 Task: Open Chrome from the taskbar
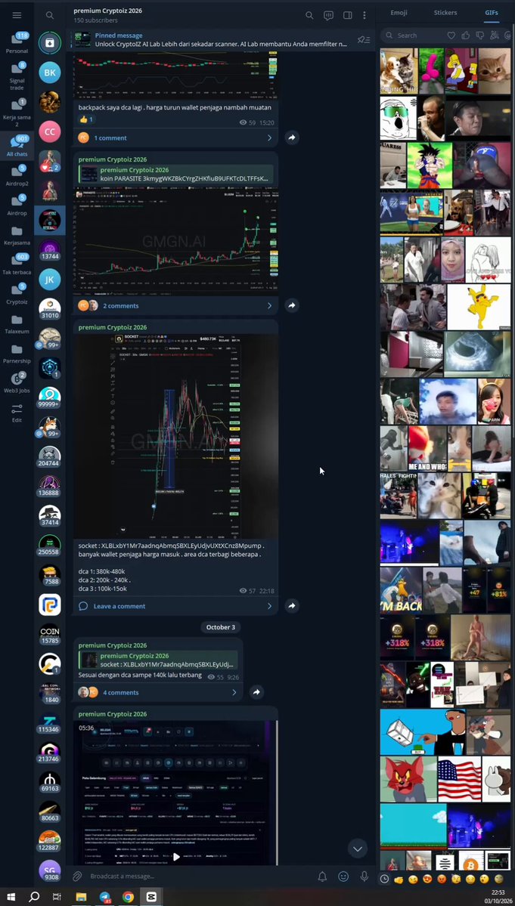128,897
